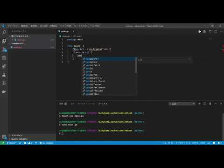The image size is (224, 168).
Task: Split the editor to the right
Action: click(216, 32)
